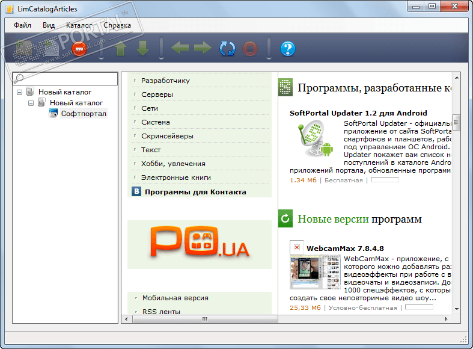Click the PO.UA orange banner
Viewport: 473px width, 349px height.
[200, 244]
